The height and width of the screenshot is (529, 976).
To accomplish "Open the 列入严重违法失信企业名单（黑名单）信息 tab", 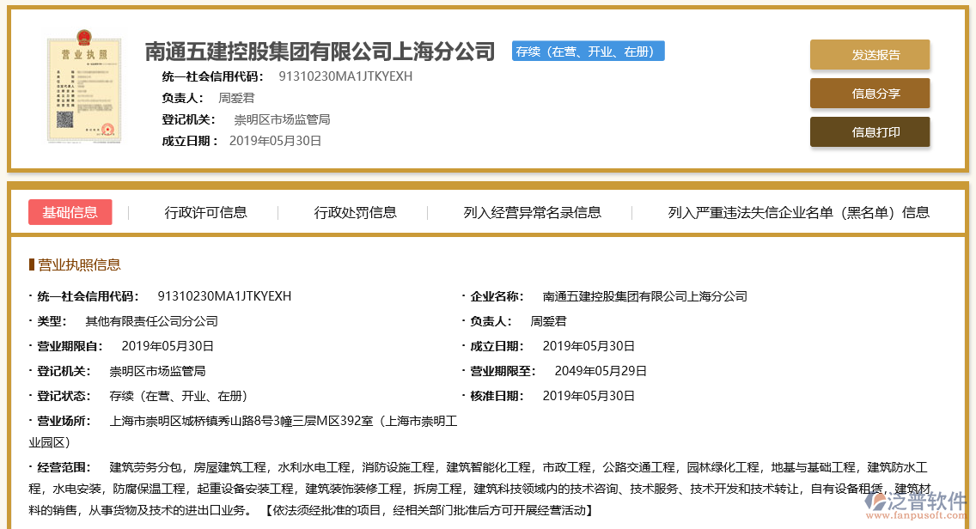I will coord(799,213).
